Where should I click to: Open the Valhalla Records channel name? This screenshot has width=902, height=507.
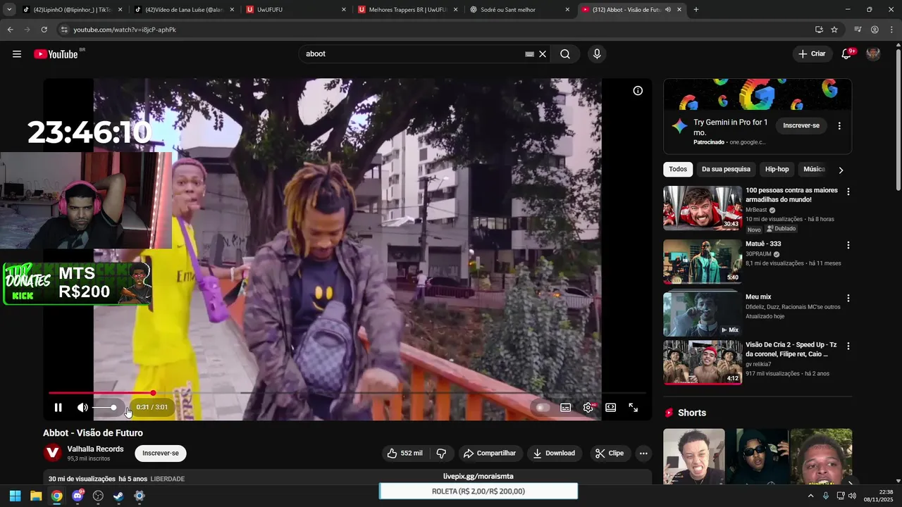[x=95, y=449]
